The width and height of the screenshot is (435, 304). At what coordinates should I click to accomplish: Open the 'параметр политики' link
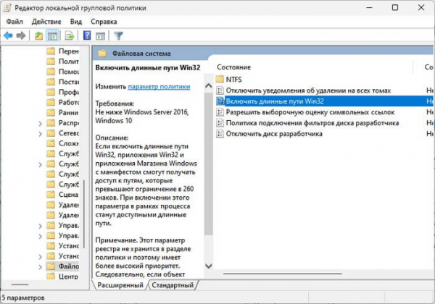point(159,87)
